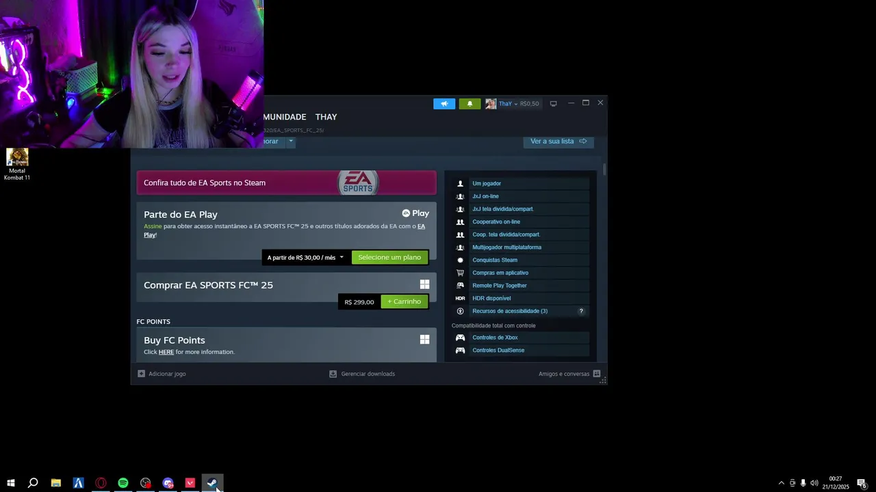876x492 pixels.
Task: Click Controles de Xbox controller icon
Action: [460, 338]
